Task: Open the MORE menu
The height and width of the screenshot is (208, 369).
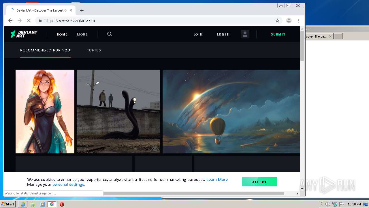Action: point(82,34)
